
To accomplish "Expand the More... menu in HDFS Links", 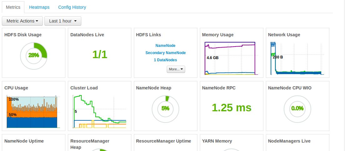I will 176,69.
